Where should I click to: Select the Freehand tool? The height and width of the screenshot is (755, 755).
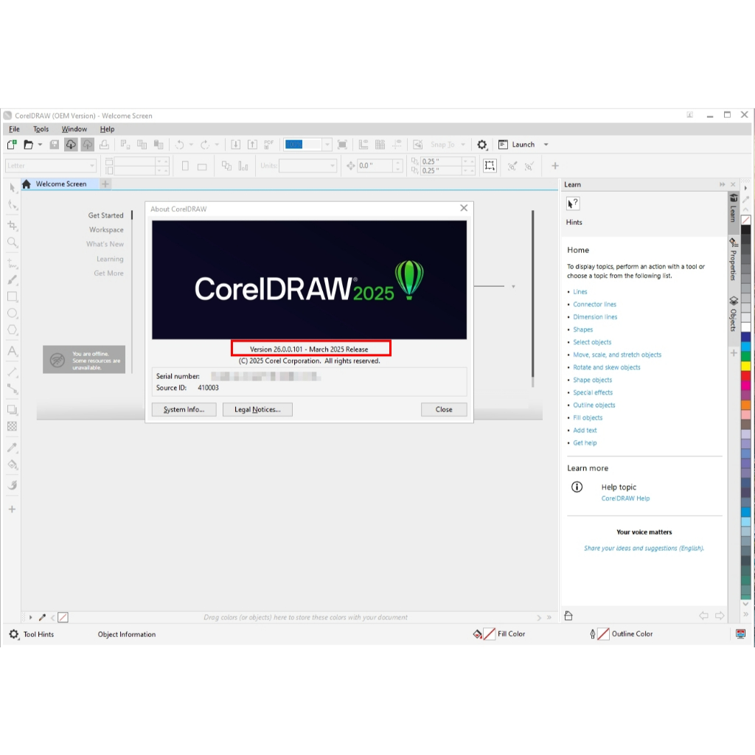click(13, 263)
